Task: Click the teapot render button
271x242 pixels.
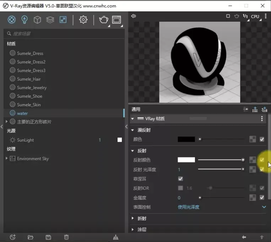Action: click(x=103, y=20)
